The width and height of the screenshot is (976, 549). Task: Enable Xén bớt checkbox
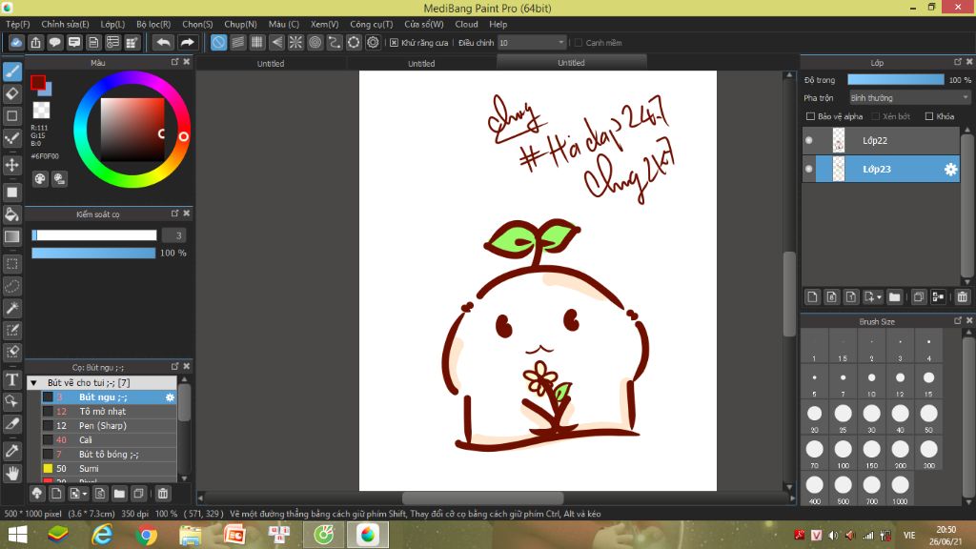pyautogui.click(x=875, y=116)
